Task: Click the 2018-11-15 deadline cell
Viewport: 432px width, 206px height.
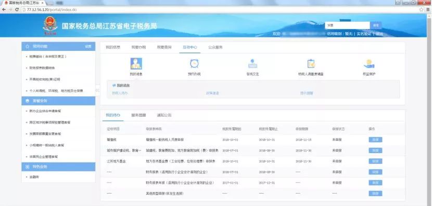Action: coord(303,140)
